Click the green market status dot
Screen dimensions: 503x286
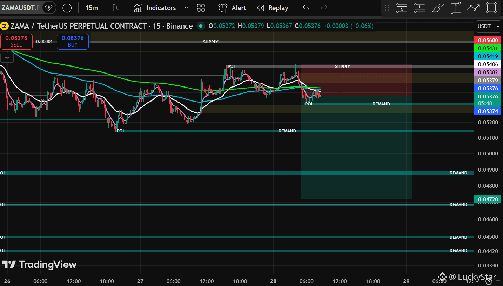[x=201, y=26]
